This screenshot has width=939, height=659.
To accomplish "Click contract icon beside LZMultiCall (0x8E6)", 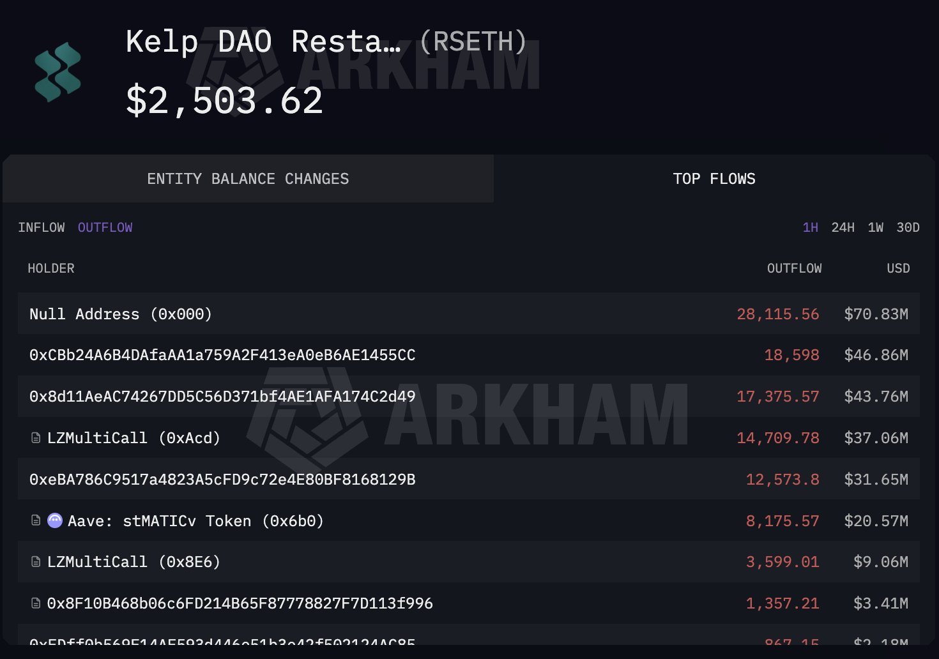I will (x=36, y=562).
